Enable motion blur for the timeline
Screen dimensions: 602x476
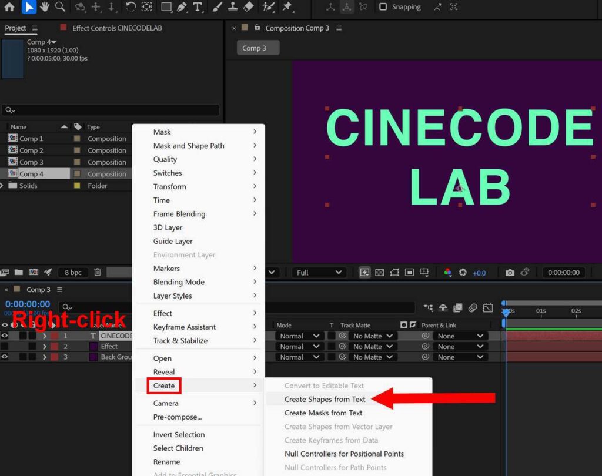[x=473, y=307]
